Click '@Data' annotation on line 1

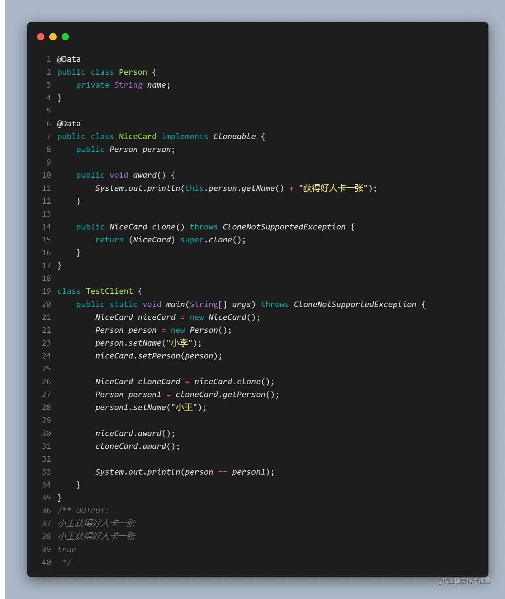[x=69, y=59]
